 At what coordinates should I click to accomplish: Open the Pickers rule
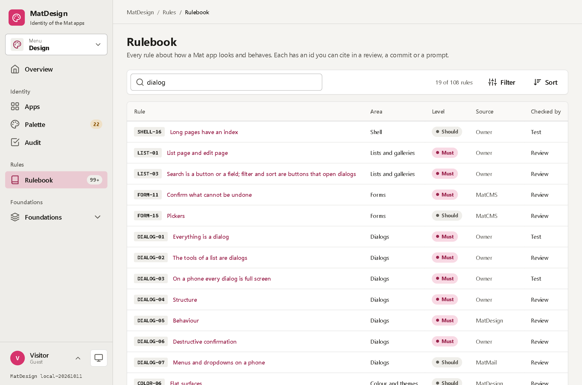coord(176,216)
